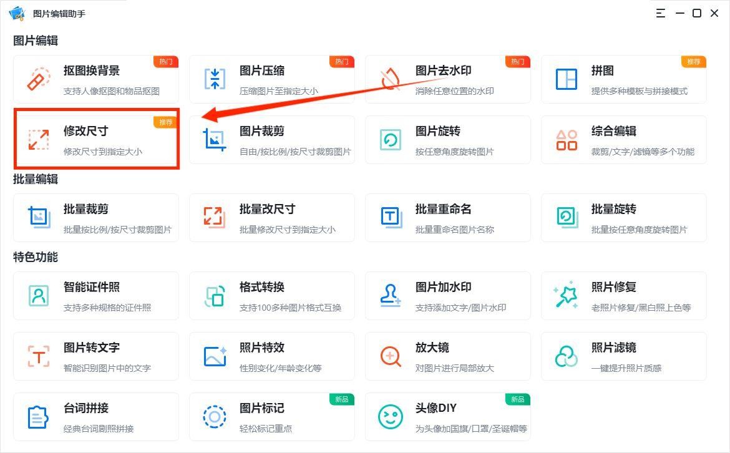
Task: Open the 图片压缩 compression tool icon
Action: pos(214,79)
